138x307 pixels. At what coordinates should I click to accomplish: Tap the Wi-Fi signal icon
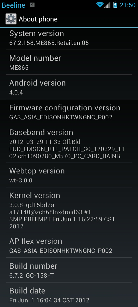pyautogui.click(x=100, y=5)
